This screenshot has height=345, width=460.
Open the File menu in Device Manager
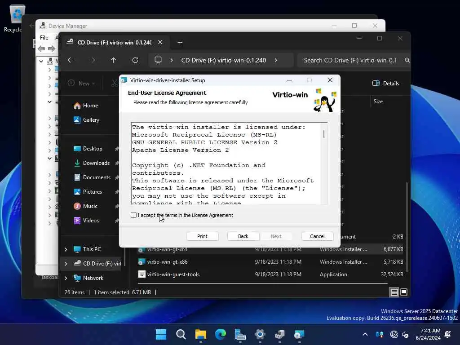(44, 38)
